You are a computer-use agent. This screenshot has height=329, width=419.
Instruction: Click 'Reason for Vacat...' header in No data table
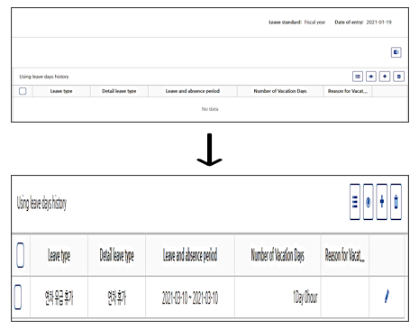point(348,91)
